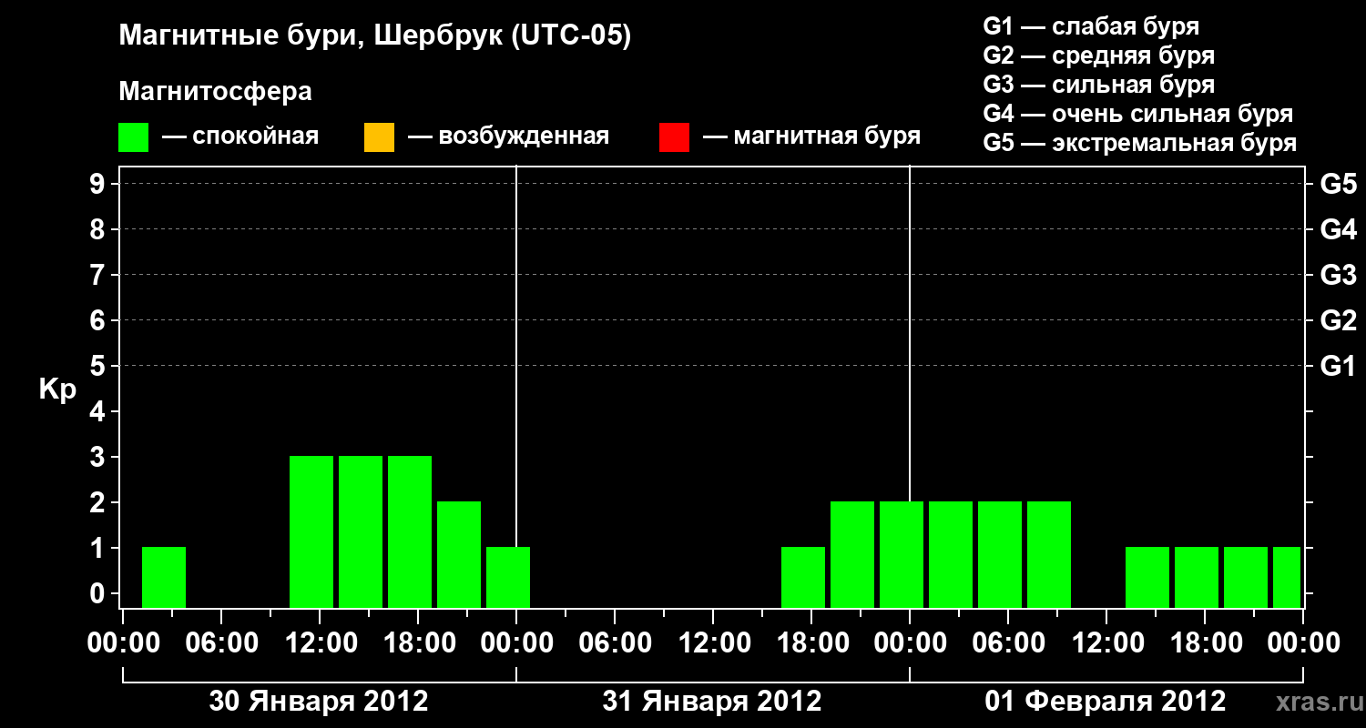Click the '01 Февраля 2012' date label
The image size is (1366, 728).
(1106, 702)
